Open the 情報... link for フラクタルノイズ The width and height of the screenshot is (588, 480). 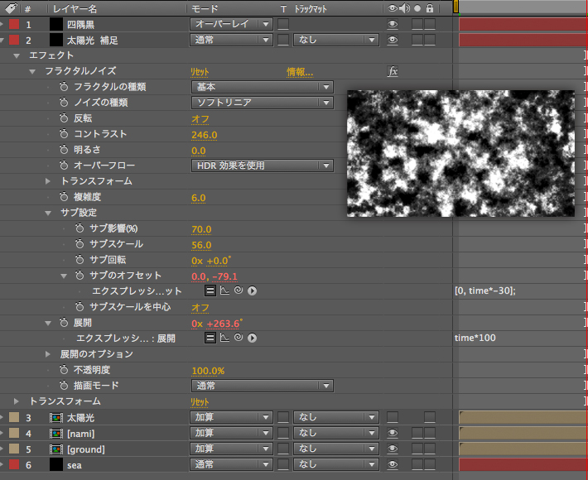coord(300,72)
